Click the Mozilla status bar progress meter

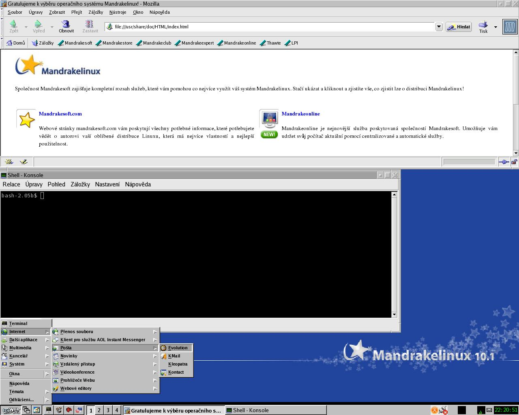(469, 162)
